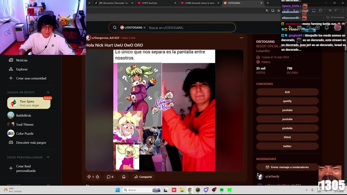This screenshot has width=347, height=195.
Task: Click the u/Dangerous_Ad1423 avatar
Action: (x=88, y=38)
